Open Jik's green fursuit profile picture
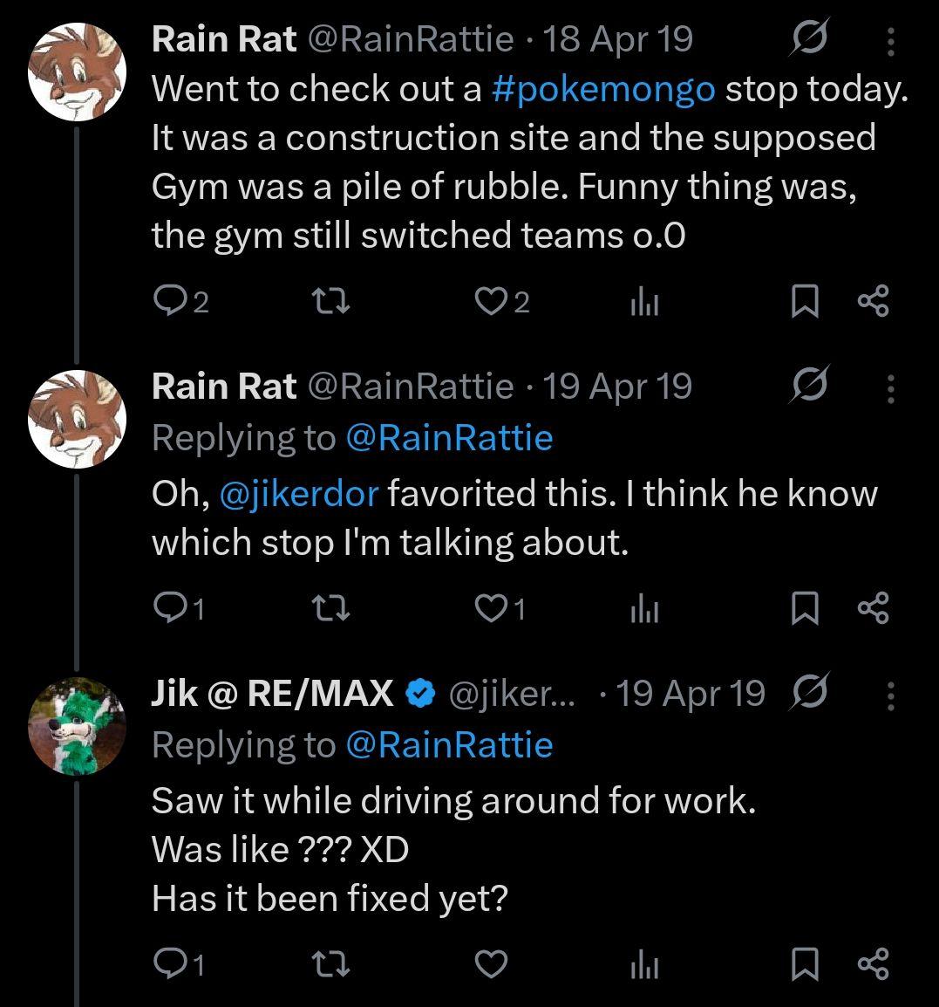The image size is (939, 1007). pyautogui.click(x=77, y=726)
